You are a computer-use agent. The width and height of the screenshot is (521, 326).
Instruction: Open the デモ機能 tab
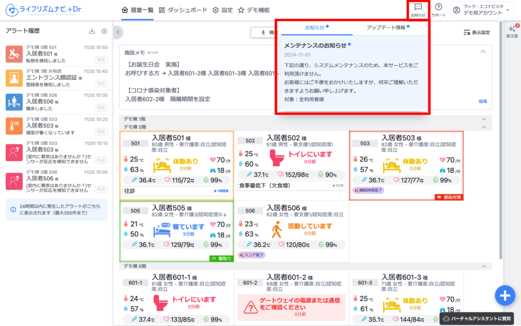pos(254,10)
